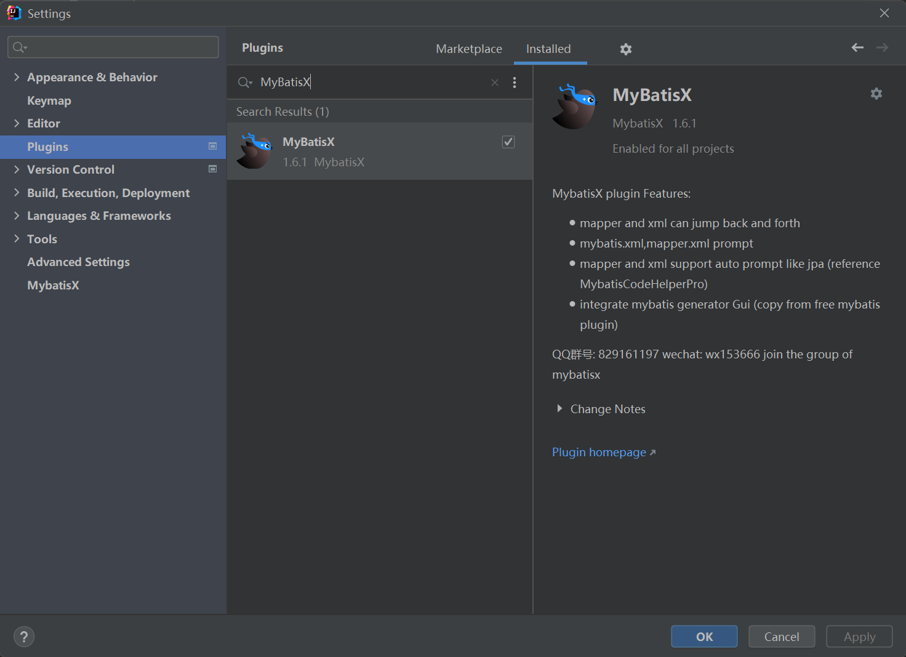This screenshot has height=657, width=906.
Task: Click the help question mark button
Action: [x=24, y=637]
